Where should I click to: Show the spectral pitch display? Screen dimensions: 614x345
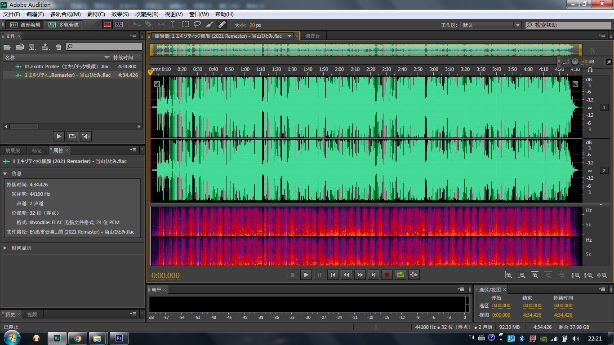tap(119, 25)
